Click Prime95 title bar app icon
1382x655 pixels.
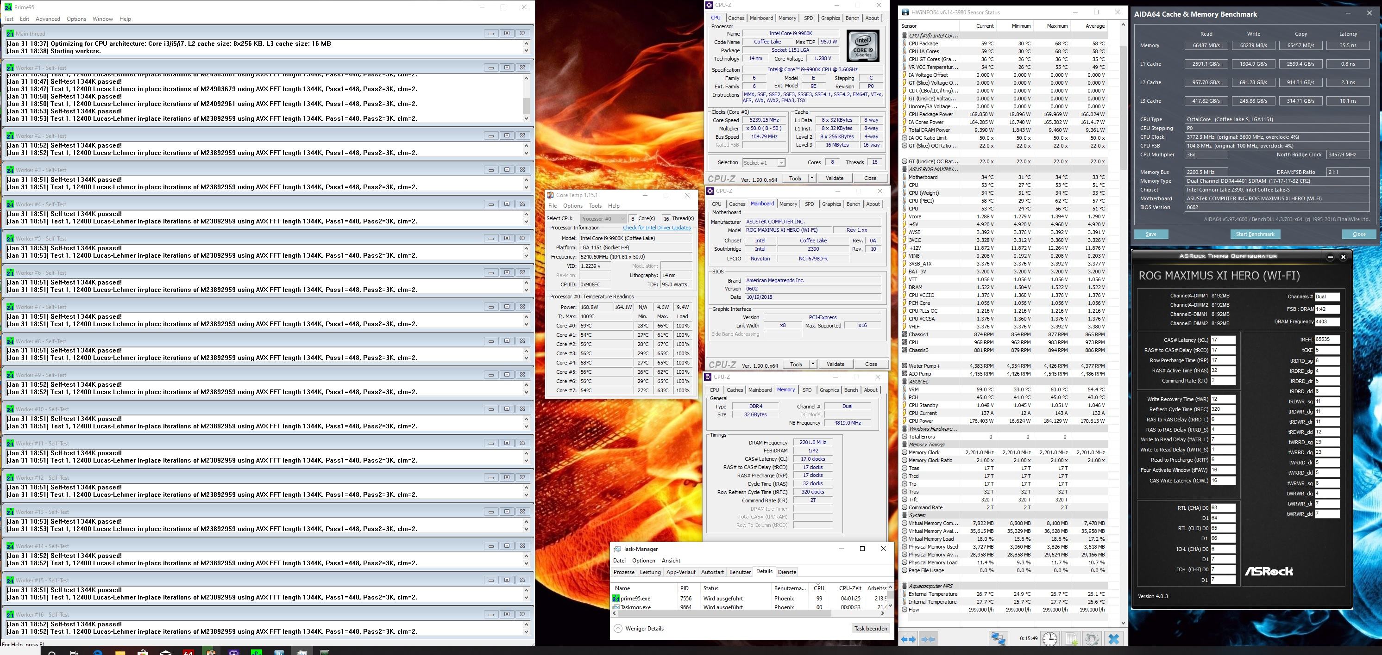pyautogui.click(x=8, y=7)
